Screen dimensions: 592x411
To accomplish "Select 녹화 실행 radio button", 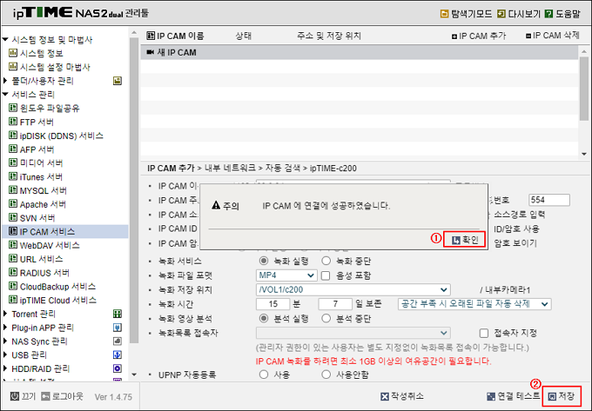I will [x=264, y=261].
